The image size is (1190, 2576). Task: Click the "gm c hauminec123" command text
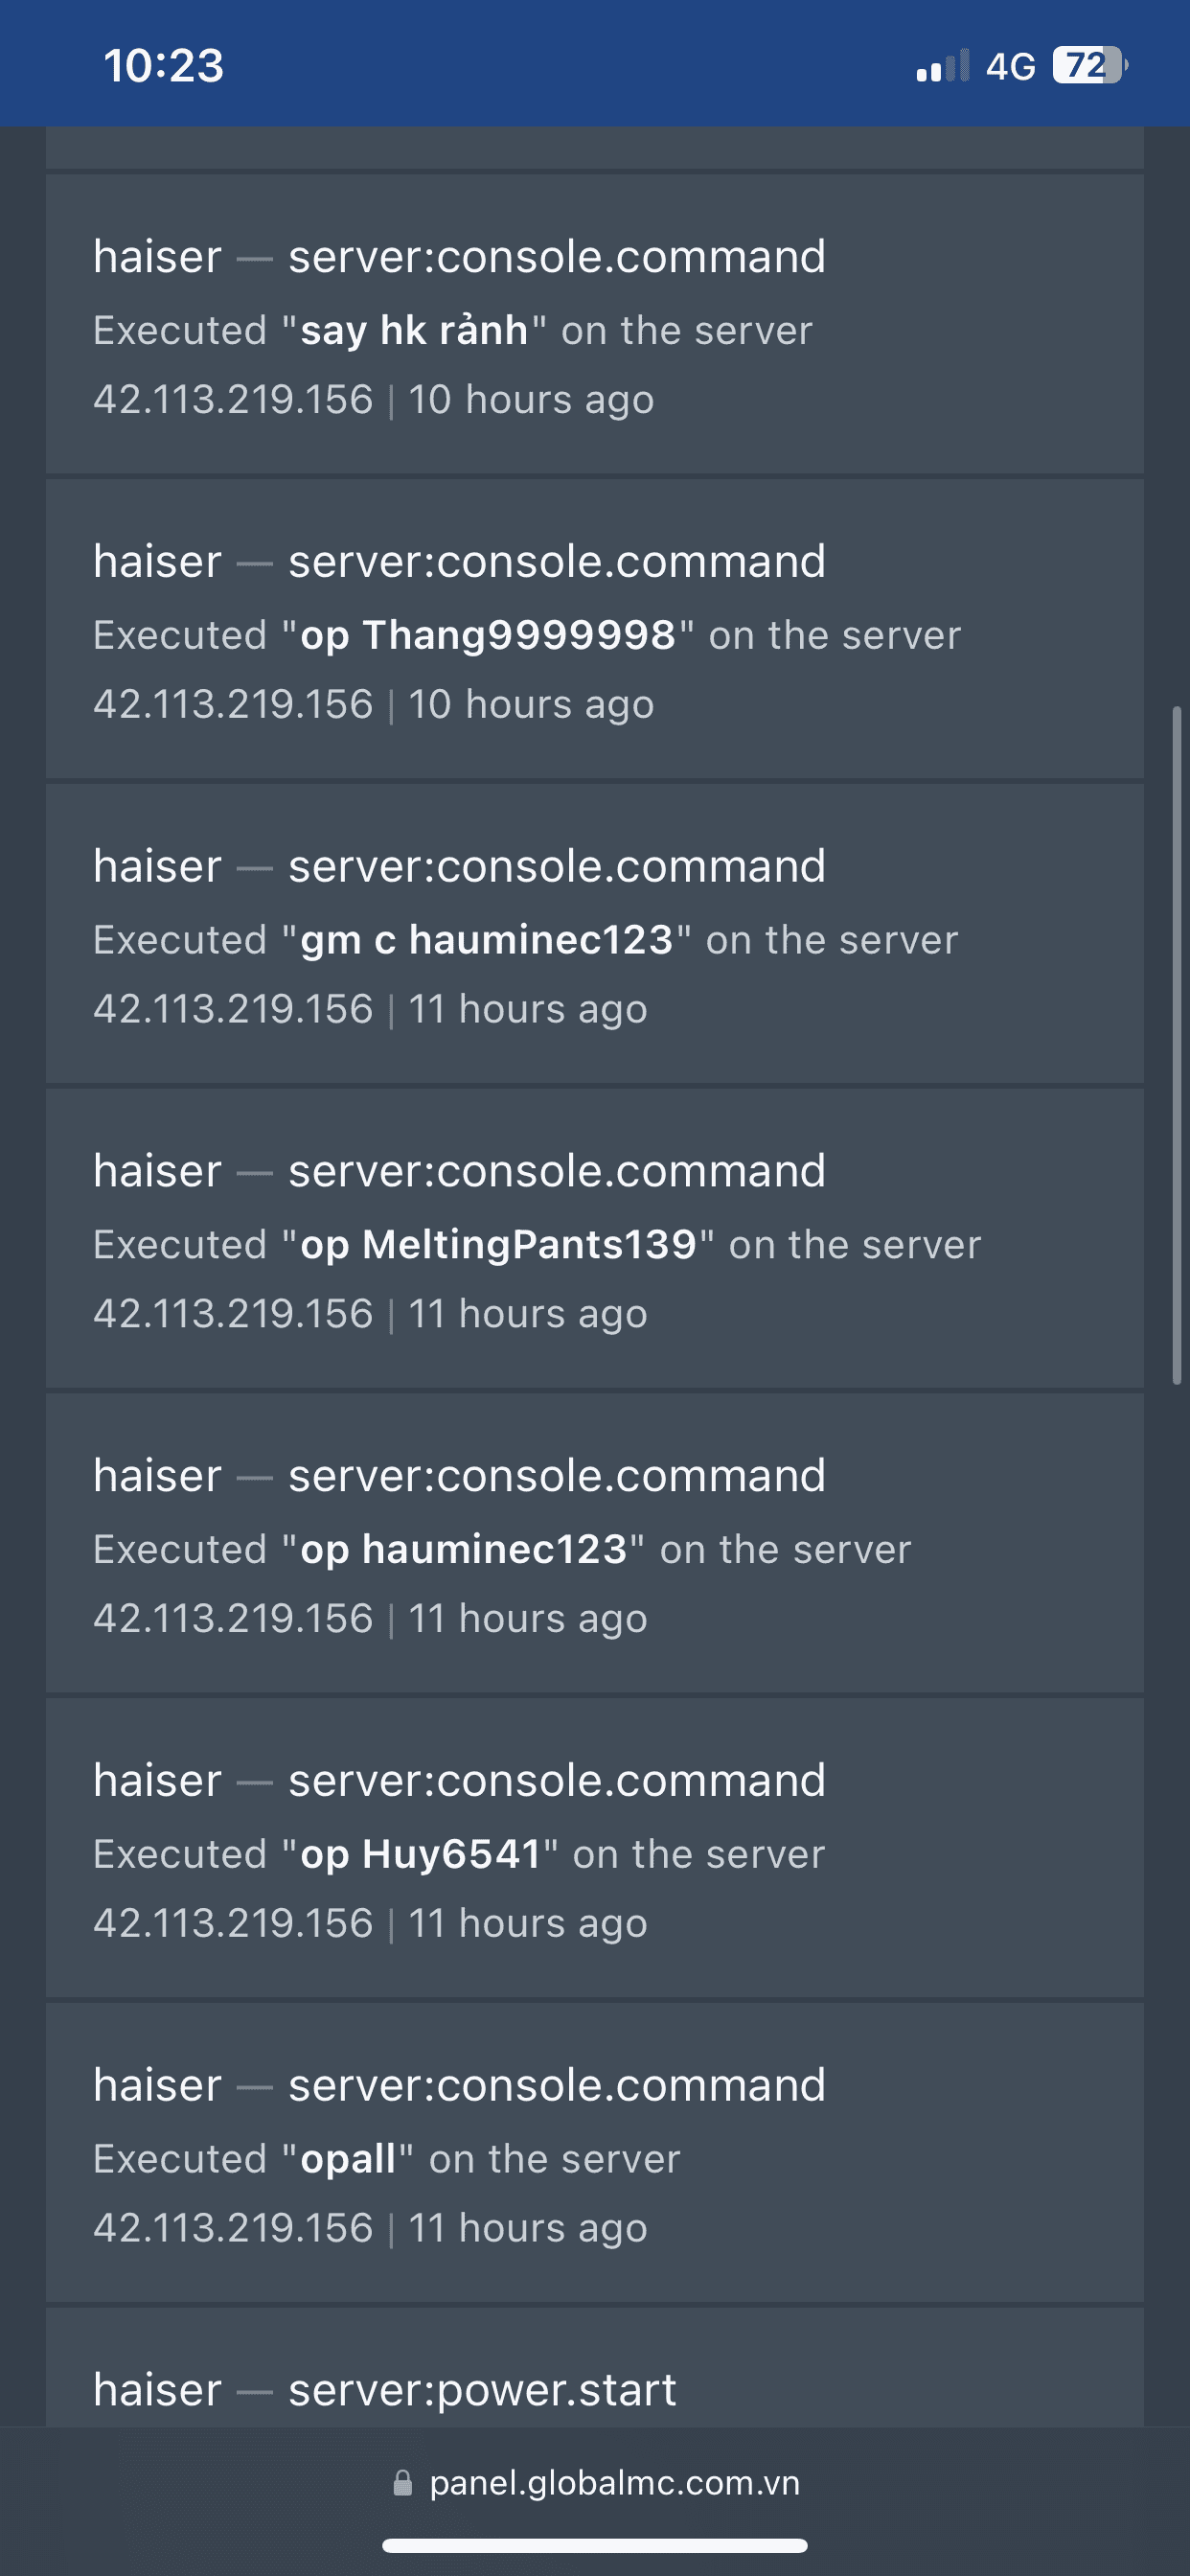[487, 941]
